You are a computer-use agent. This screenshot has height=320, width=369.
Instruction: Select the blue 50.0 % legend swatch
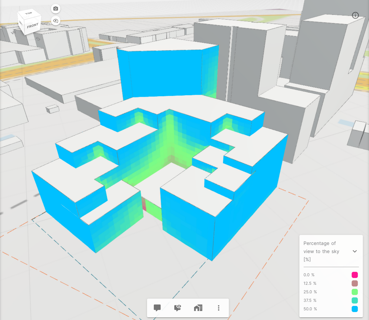[354, 309]
